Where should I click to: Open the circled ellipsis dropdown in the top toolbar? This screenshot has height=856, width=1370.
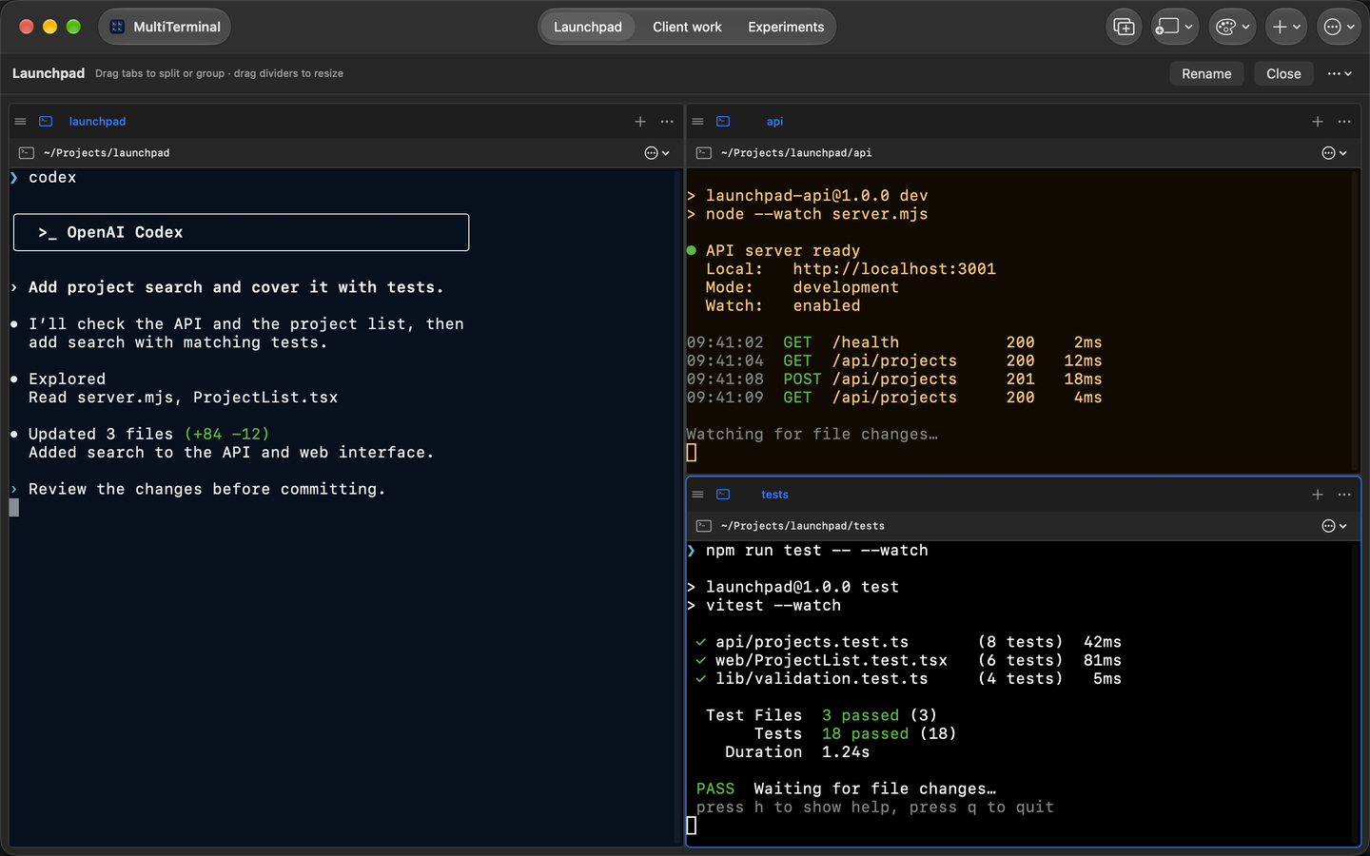pyautogui.click(x=1340, y=27)
